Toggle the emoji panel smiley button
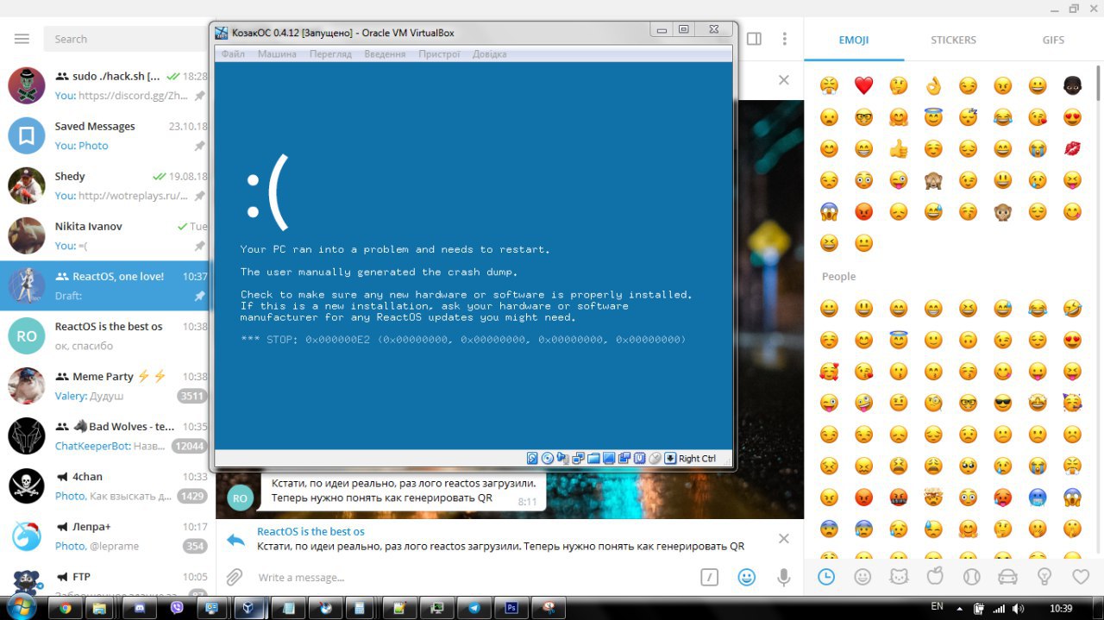 point(746,577)
